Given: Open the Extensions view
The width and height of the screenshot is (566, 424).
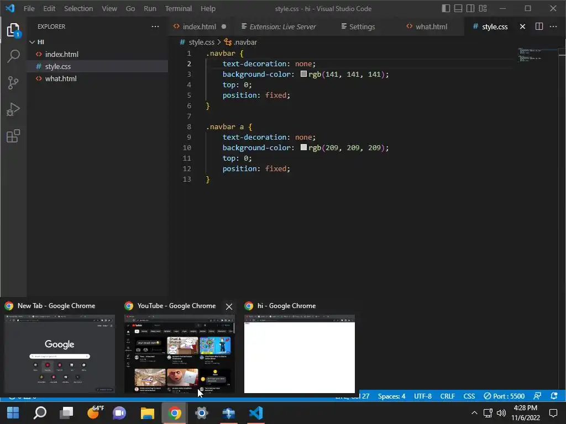Looking at the screenshot, I should (13, 136).
